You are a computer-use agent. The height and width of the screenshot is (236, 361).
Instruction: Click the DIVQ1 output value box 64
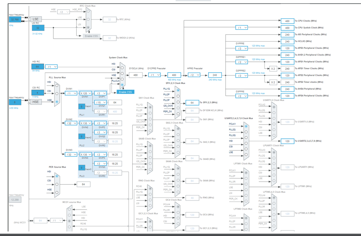click(x=115, y=102)
